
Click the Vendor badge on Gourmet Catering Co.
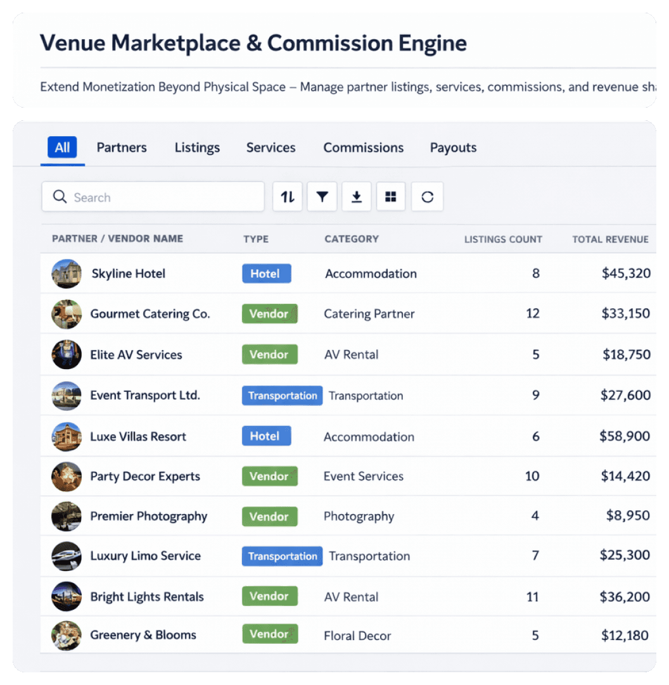click(x=270, y=313)
